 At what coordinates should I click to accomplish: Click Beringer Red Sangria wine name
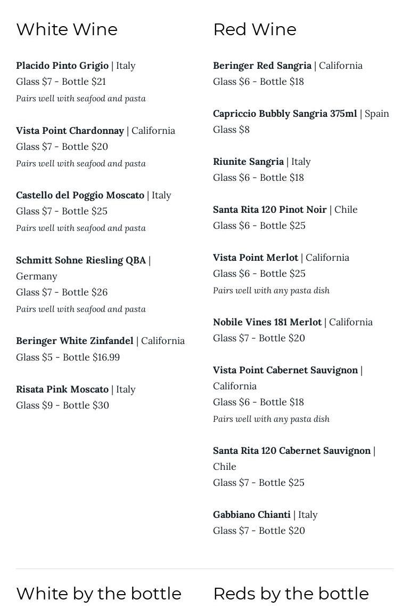click(x=262, y=66)
